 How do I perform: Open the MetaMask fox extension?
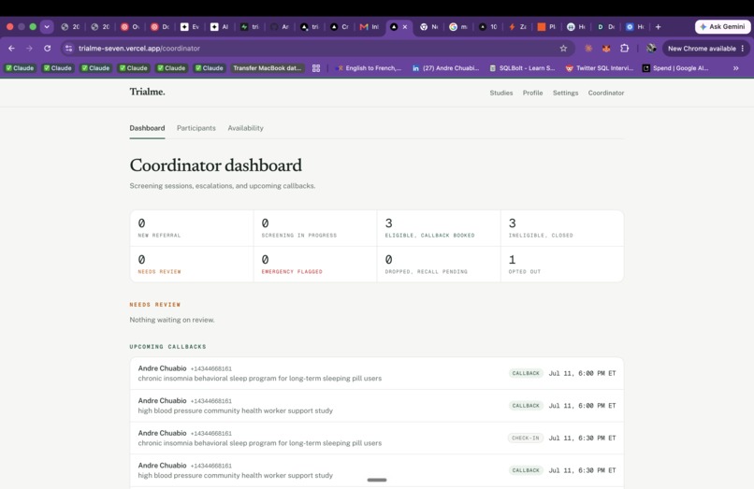[606, 48]
